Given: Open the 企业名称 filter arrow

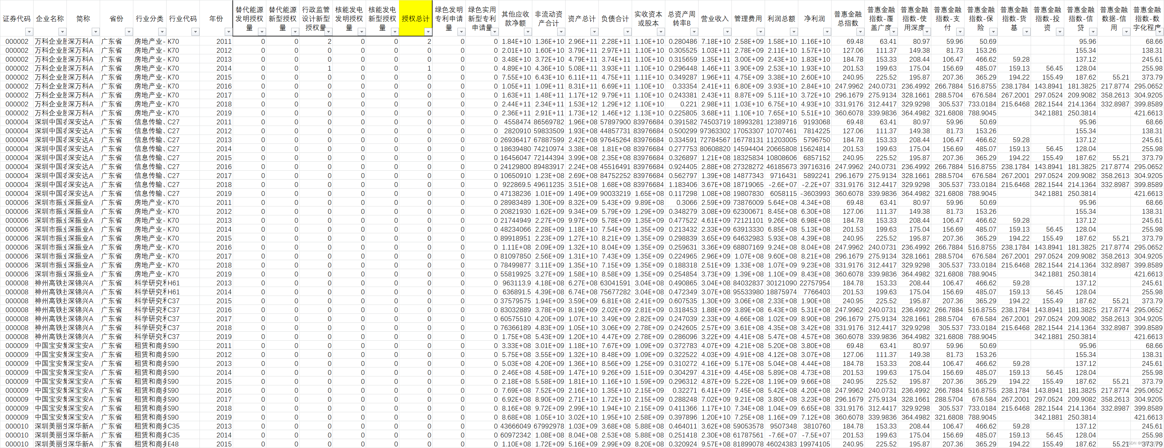Looking at the screenshot, I should pyautogui.click(x=62, y=32).
